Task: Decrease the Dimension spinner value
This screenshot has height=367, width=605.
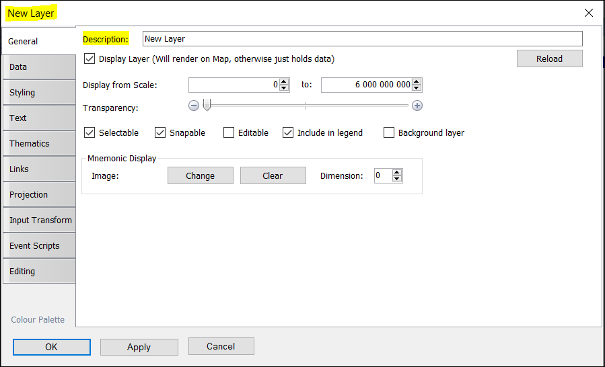Action: (397, 179)
